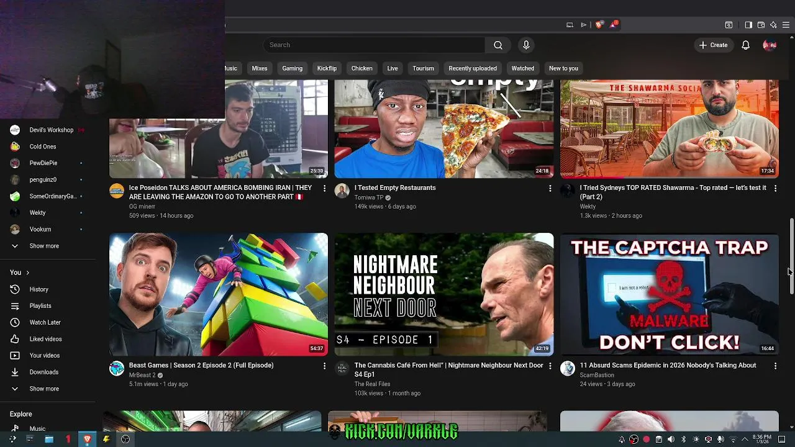The height and width of the screenshot is (447, 795).
Task: Open more options for Cannabis Café video
Action: (x=550, y=366)
